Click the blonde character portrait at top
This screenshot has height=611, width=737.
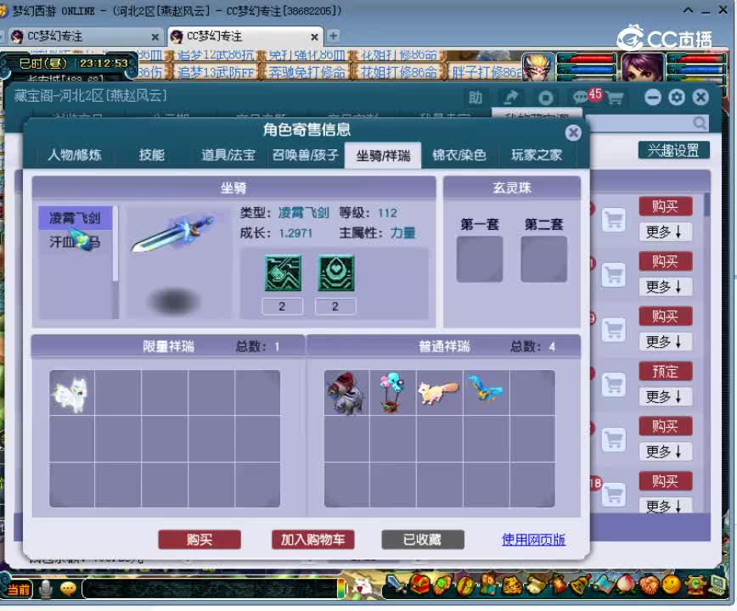(x=538, y=66)
